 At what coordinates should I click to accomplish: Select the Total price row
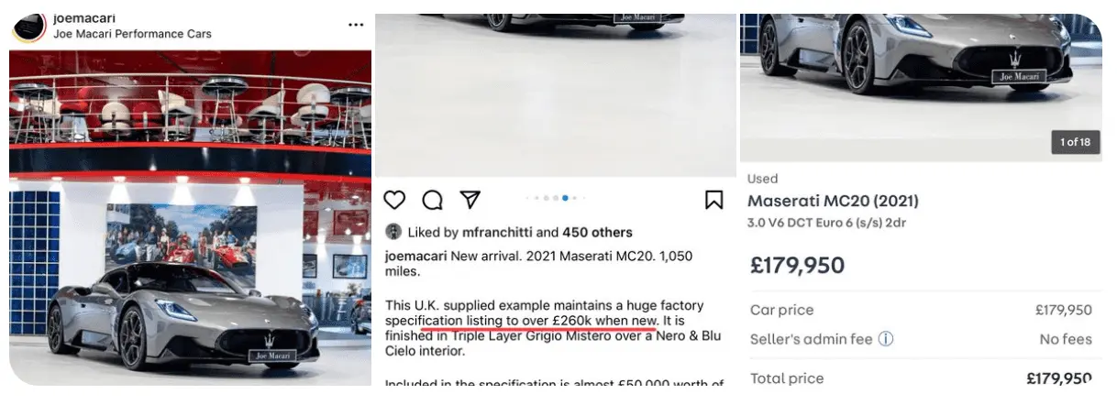pos(921,378)
